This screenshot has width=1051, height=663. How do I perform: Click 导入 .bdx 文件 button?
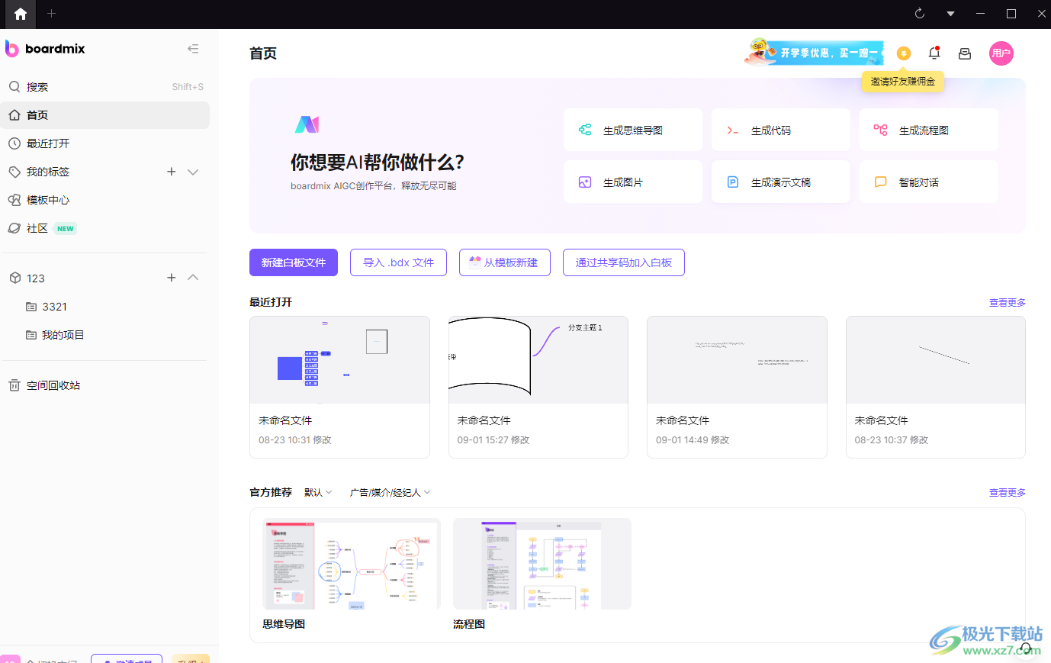pyautogui.click(x=398, y=262)
